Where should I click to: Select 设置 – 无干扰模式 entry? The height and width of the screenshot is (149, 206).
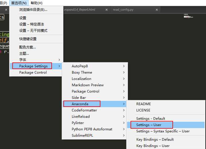pos(36,31)
